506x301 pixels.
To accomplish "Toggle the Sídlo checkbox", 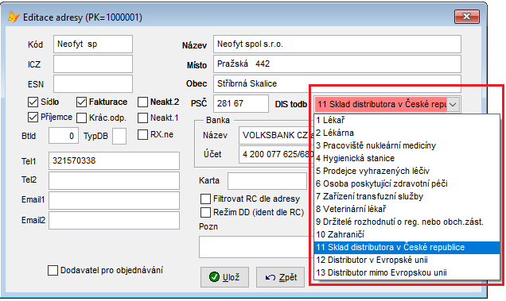I will point(33,102).
